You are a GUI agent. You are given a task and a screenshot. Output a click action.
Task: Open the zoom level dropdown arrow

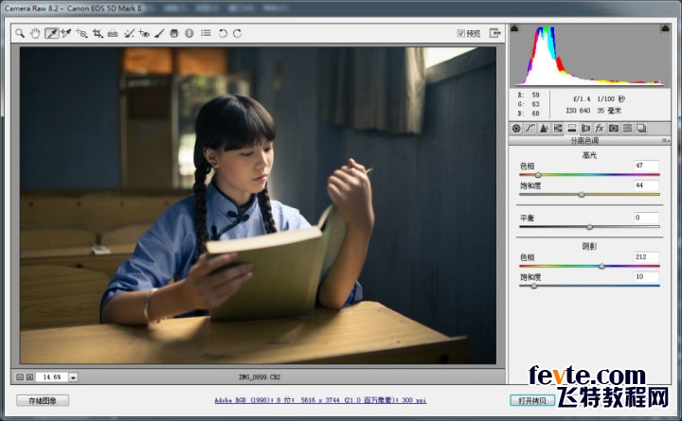coord(73,377)
